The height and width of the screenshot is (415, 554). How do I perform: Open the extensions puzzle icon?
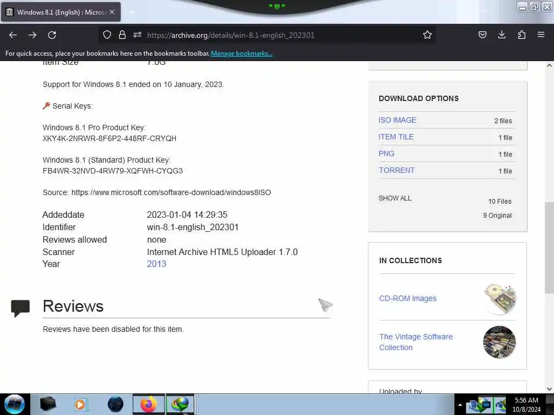pyautogui.click(x=522, y=35)
